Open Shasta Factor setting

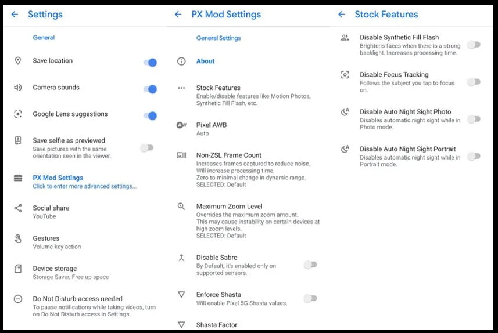(x=248, y=325)
